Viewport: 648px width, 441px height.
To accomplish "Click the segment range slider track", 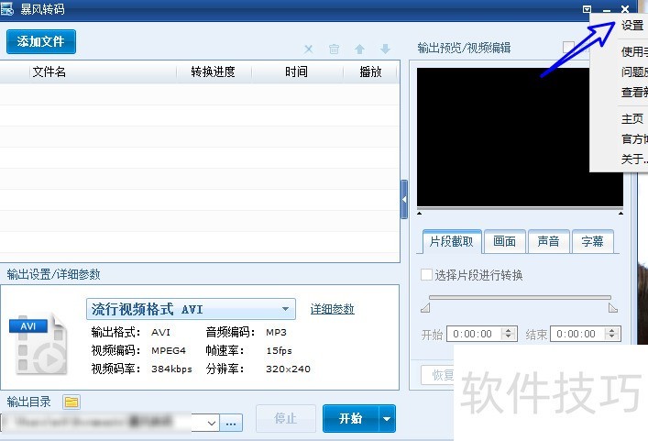I will click(x=520, y=297).
